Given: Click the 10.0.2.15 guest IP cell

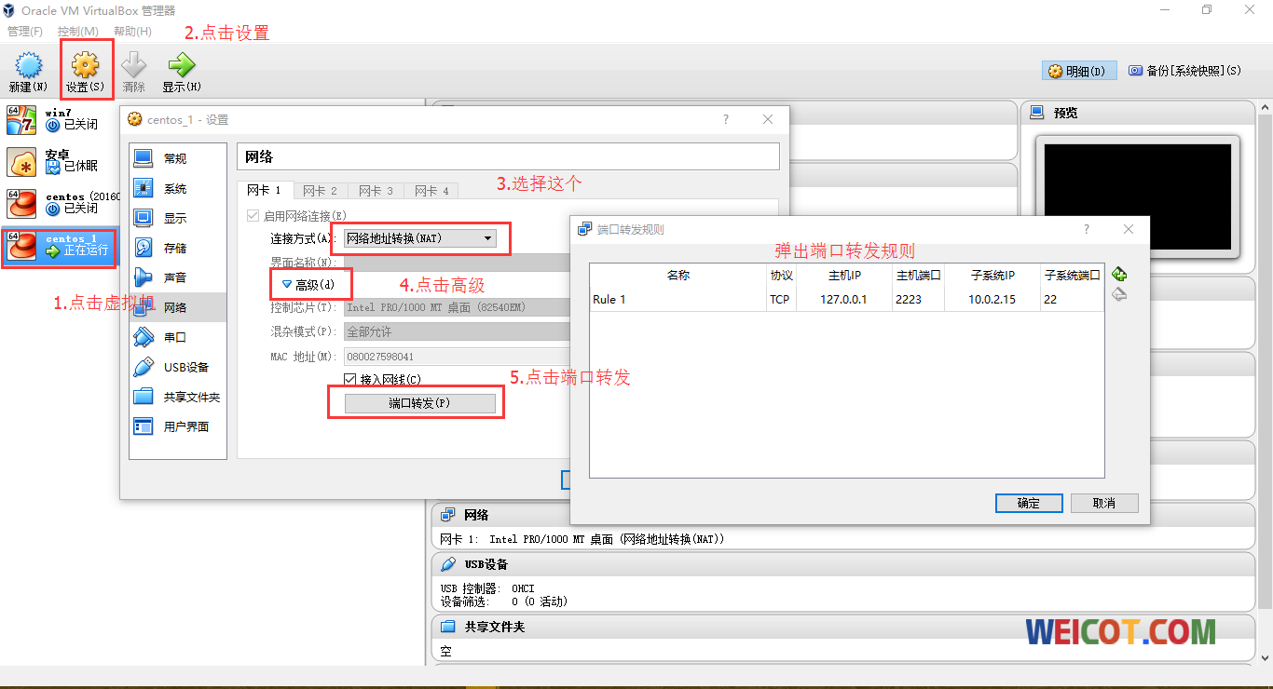Looking at the screenshot, I should coord(992,300).
